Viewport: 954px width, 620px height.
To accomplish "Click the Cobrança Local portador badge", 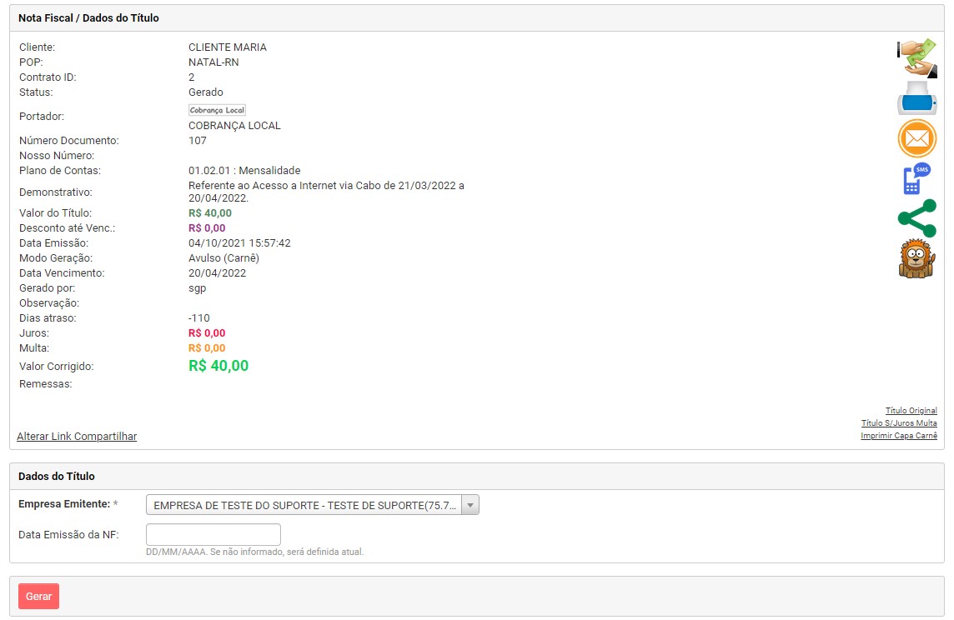I will pos(217,110).
